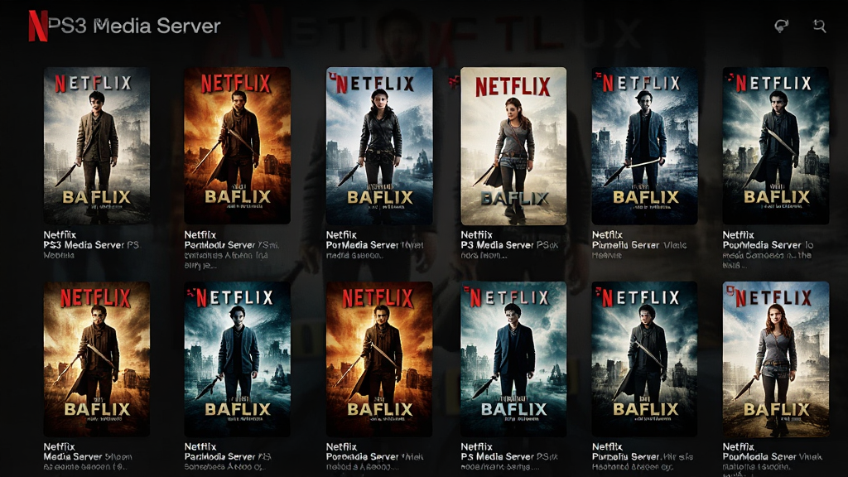Click the refresh icon in the header
The width and height of the screenshot is (848, 477).
781,26
